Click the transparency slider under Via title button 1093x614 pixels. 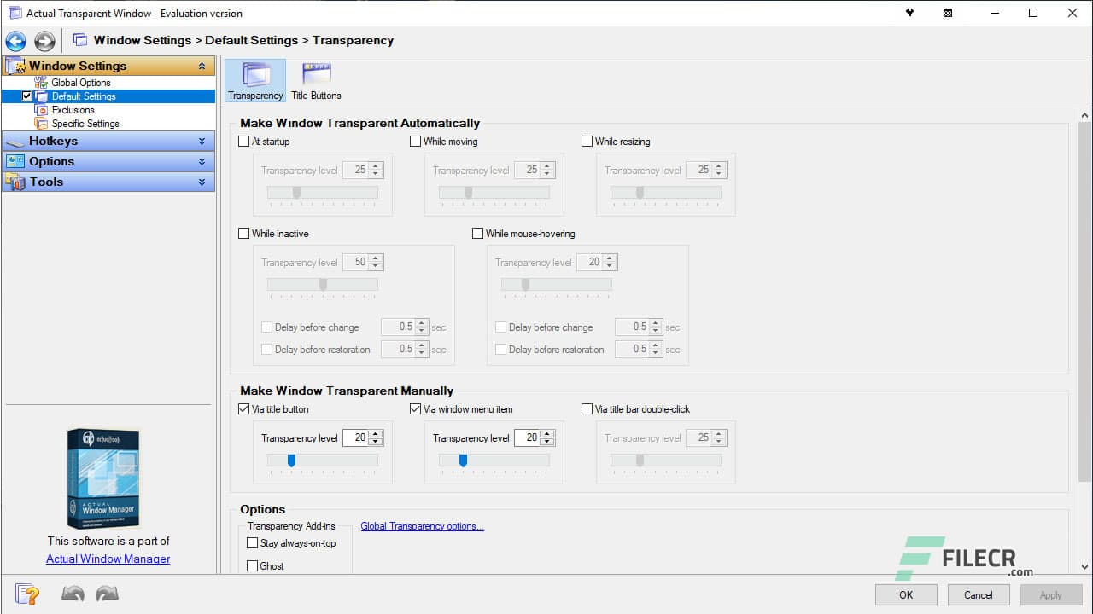coord(292,460)
